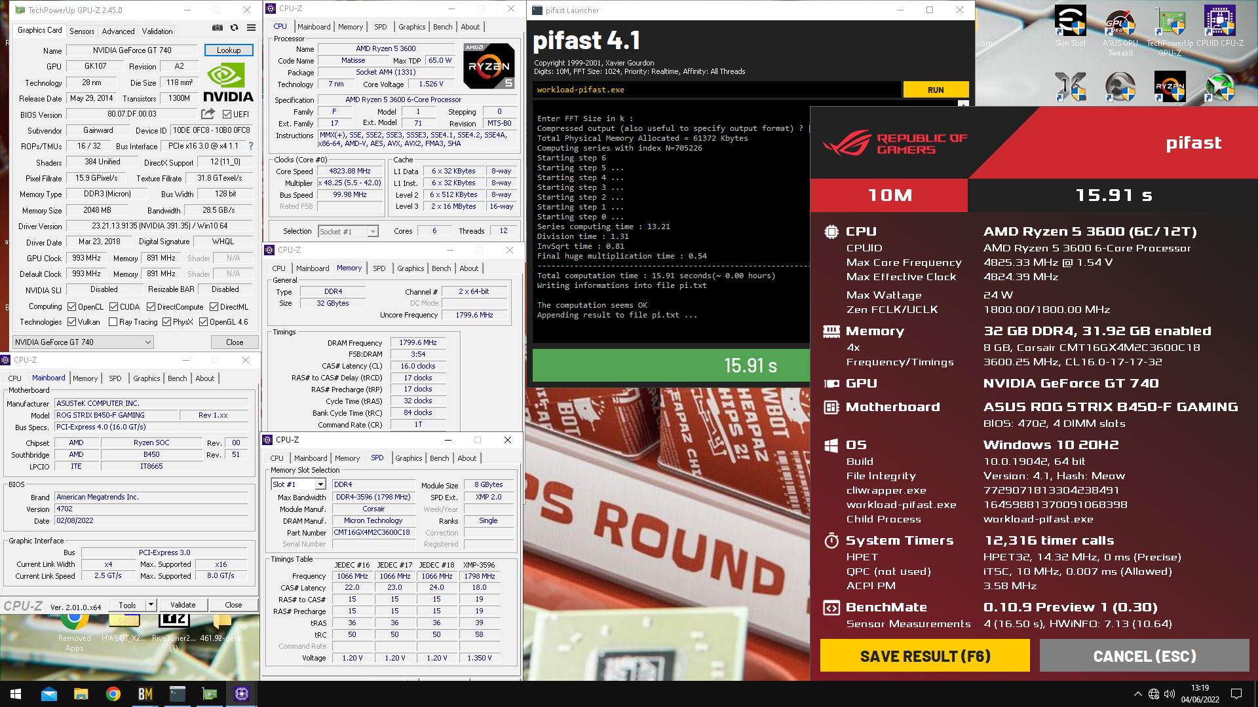Switch to Advanced tab in GPU-Z

tap(118, 31)
